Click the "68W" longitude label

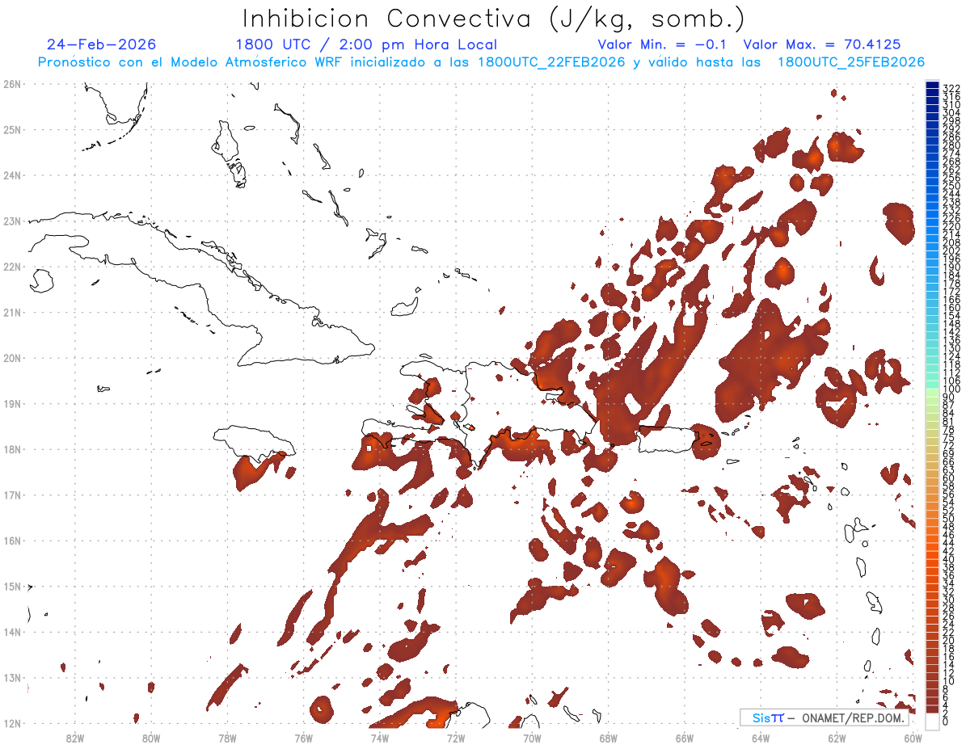[608, 737]
